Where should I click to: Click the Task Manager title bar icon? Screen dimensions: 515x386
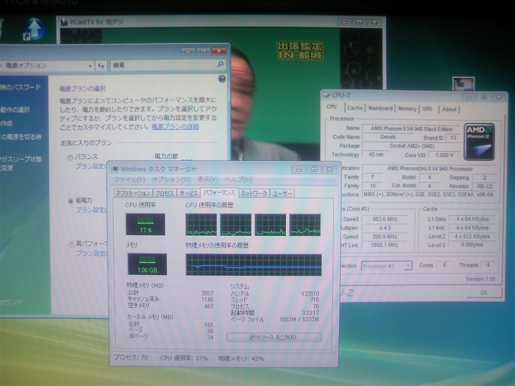click(115, 169)
